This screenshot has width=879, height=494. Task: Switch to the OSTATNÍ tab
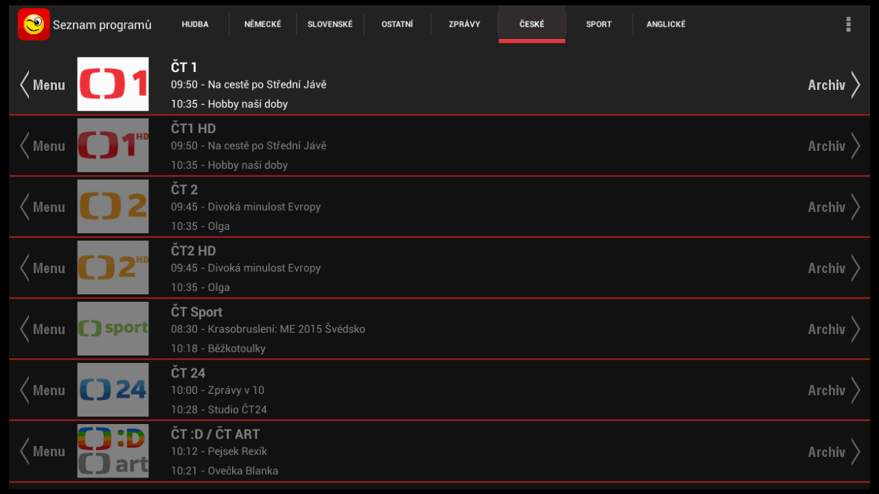tap(397, 25)
